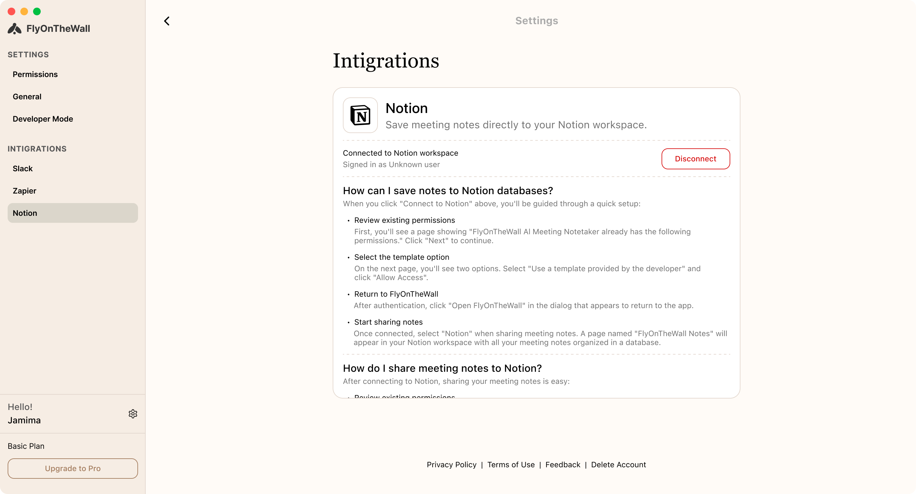Select the Notion integration in the sidebar
Viewport: 916px width, 494px height.
tap(73, 213)
